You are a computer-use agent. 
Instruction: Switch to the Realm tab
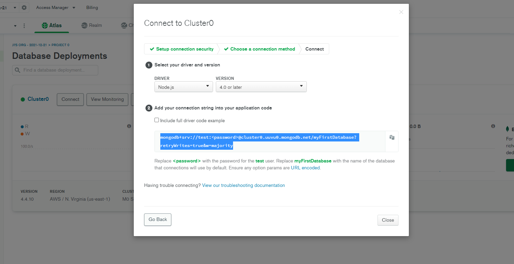pos(92,25)
